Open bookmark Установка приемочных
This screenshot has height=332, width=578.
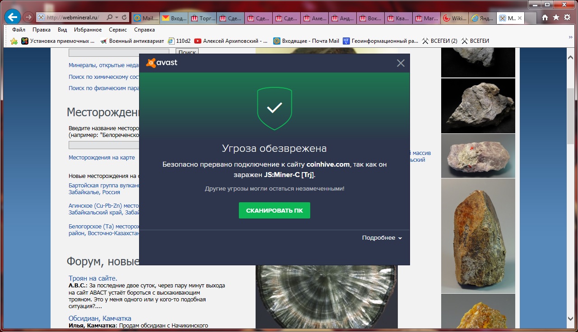pos(58,41)
